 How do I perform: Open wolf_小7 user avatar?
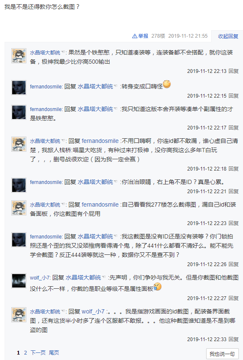pos(19,281)
